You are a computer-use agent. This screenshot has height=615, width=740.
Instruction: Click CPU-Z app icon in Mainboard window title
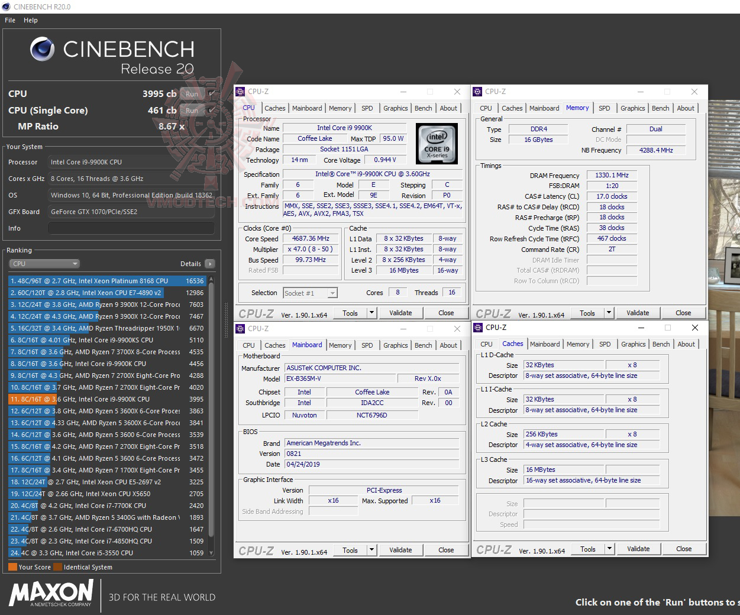[240, 329]
